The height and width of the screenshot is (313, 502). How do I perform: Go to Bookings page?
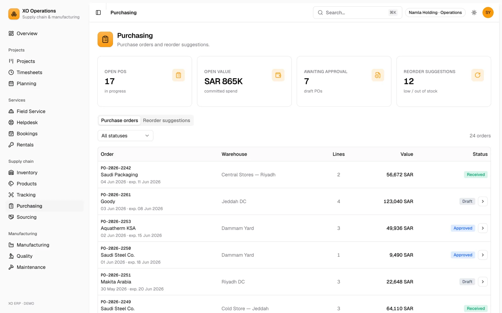tap(45, 134)
